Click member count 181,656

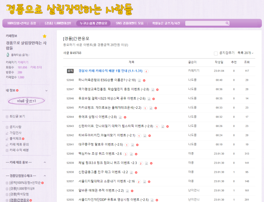coord(22,67)
